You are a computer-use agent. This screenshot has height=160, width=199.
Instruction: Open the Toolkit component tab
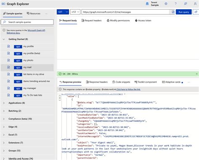coord(146,82)
